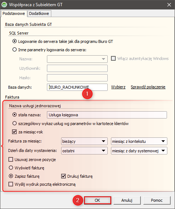Click the OK button
The image size is (175, 209).
98,200
